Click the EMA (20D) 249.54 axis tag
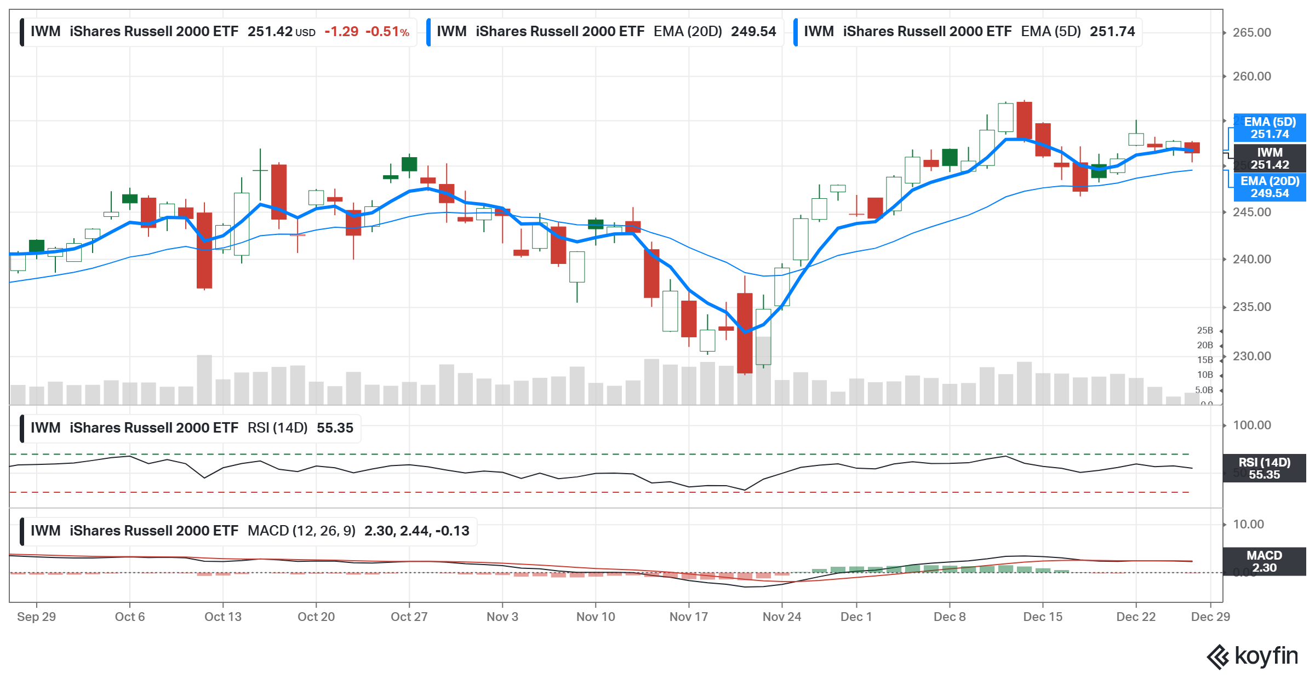 point(1270,187)
